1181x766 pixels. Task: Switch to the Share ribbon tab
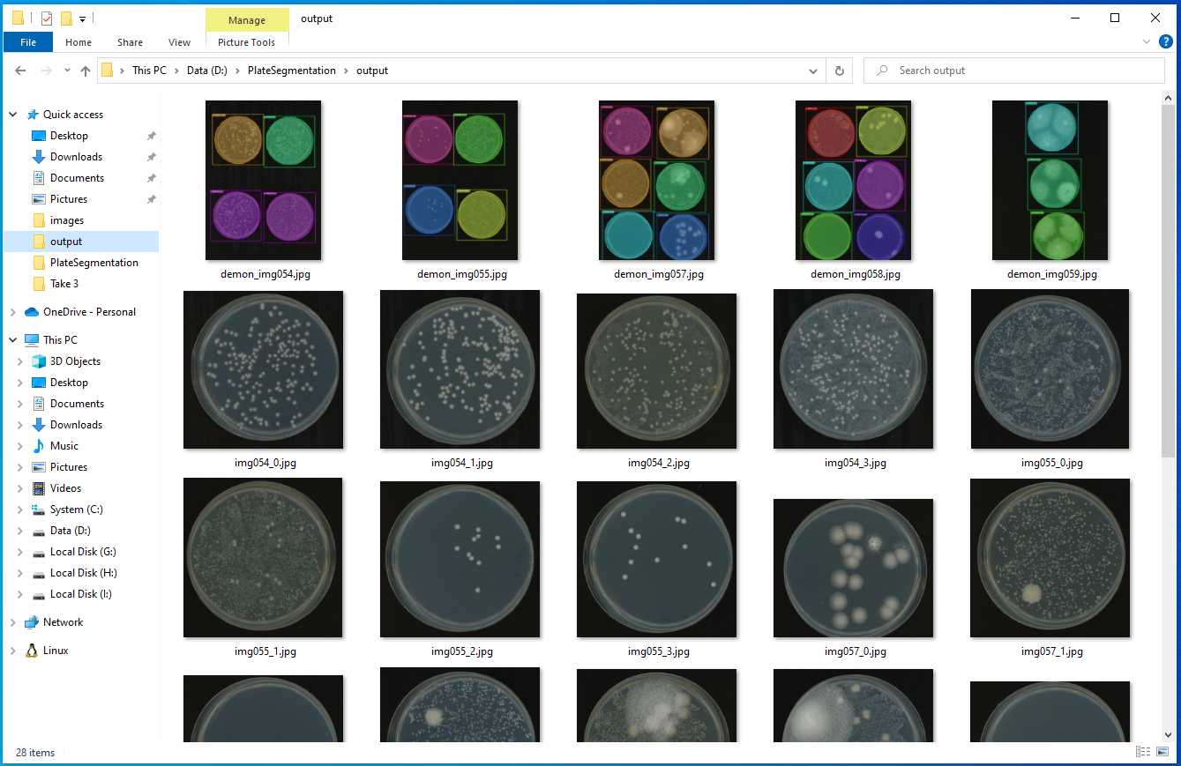click(x=130, y=42)
